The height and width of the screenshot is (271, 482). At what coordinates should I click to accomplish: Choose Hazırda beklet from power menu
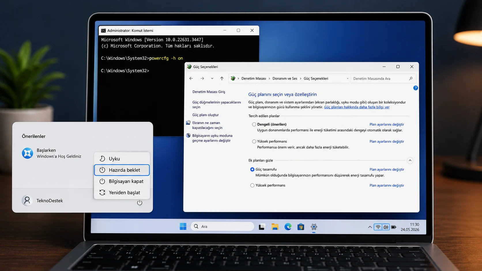click(x=122, y=170)
